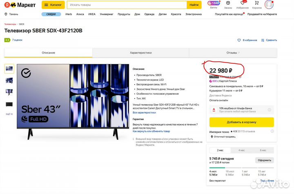Open the Каталог catalog menu
294x194 pixels.
[53, 5]
